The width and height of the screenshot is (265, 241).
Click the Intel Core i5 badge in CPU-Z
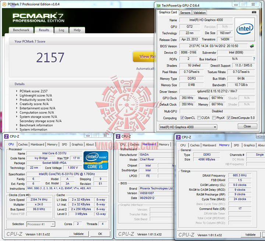click(x=96, y=161)
